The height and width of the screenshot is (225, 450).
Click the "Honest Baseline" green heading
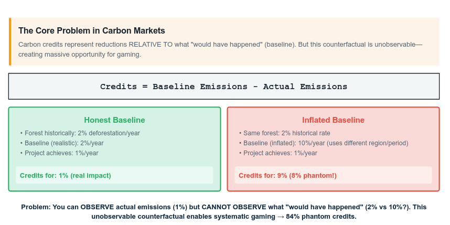pyautogui.click(x=114, y=120)
